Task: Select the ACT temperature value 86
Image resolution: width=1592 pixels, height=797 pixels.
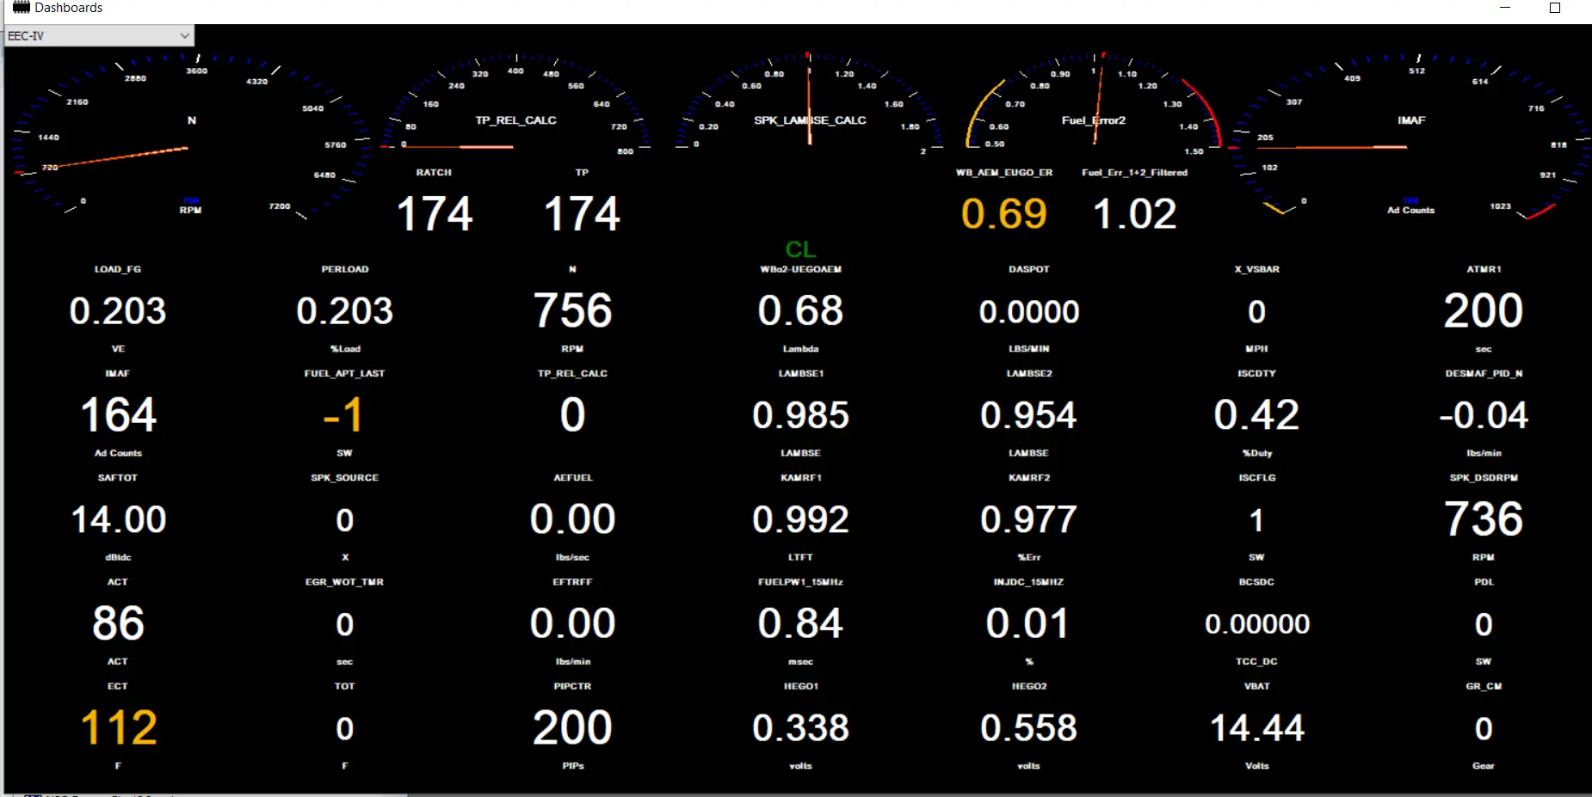Action: [x=118, y=624]
